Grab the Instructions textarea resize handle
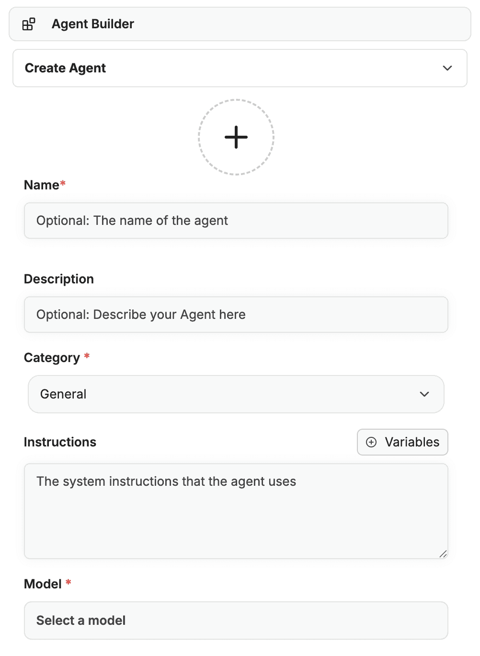 coord(443,554)
